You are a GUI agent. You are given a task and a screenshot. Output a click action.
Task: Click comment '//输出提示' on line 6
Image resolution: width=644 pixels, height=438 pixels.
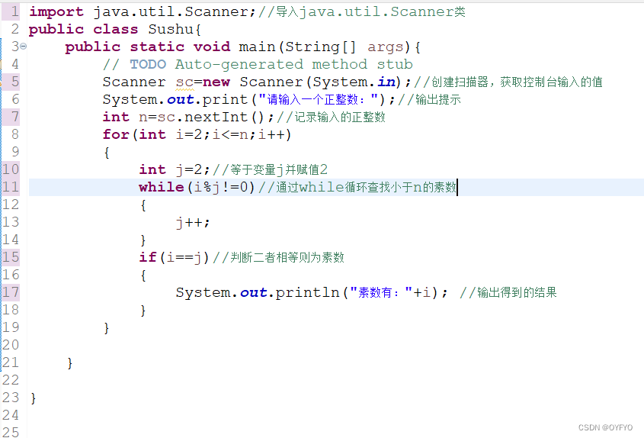point(429,99)
